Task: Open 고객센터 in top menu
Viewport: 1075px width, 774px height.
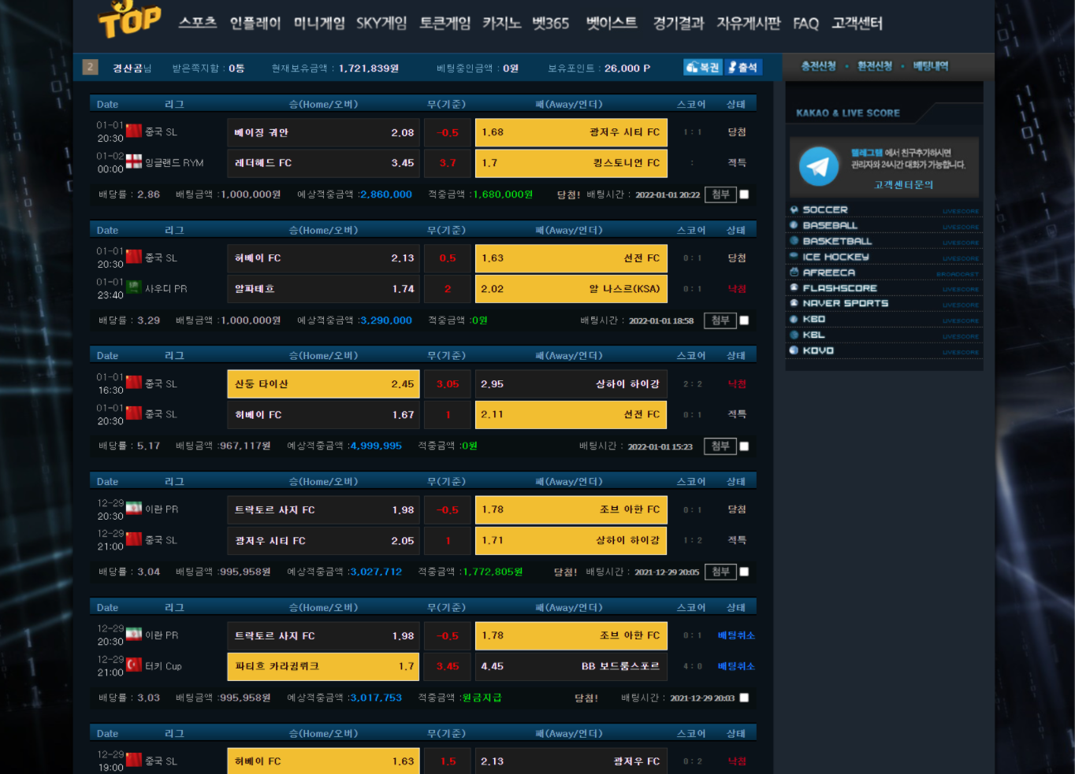Action: point(857,23)
